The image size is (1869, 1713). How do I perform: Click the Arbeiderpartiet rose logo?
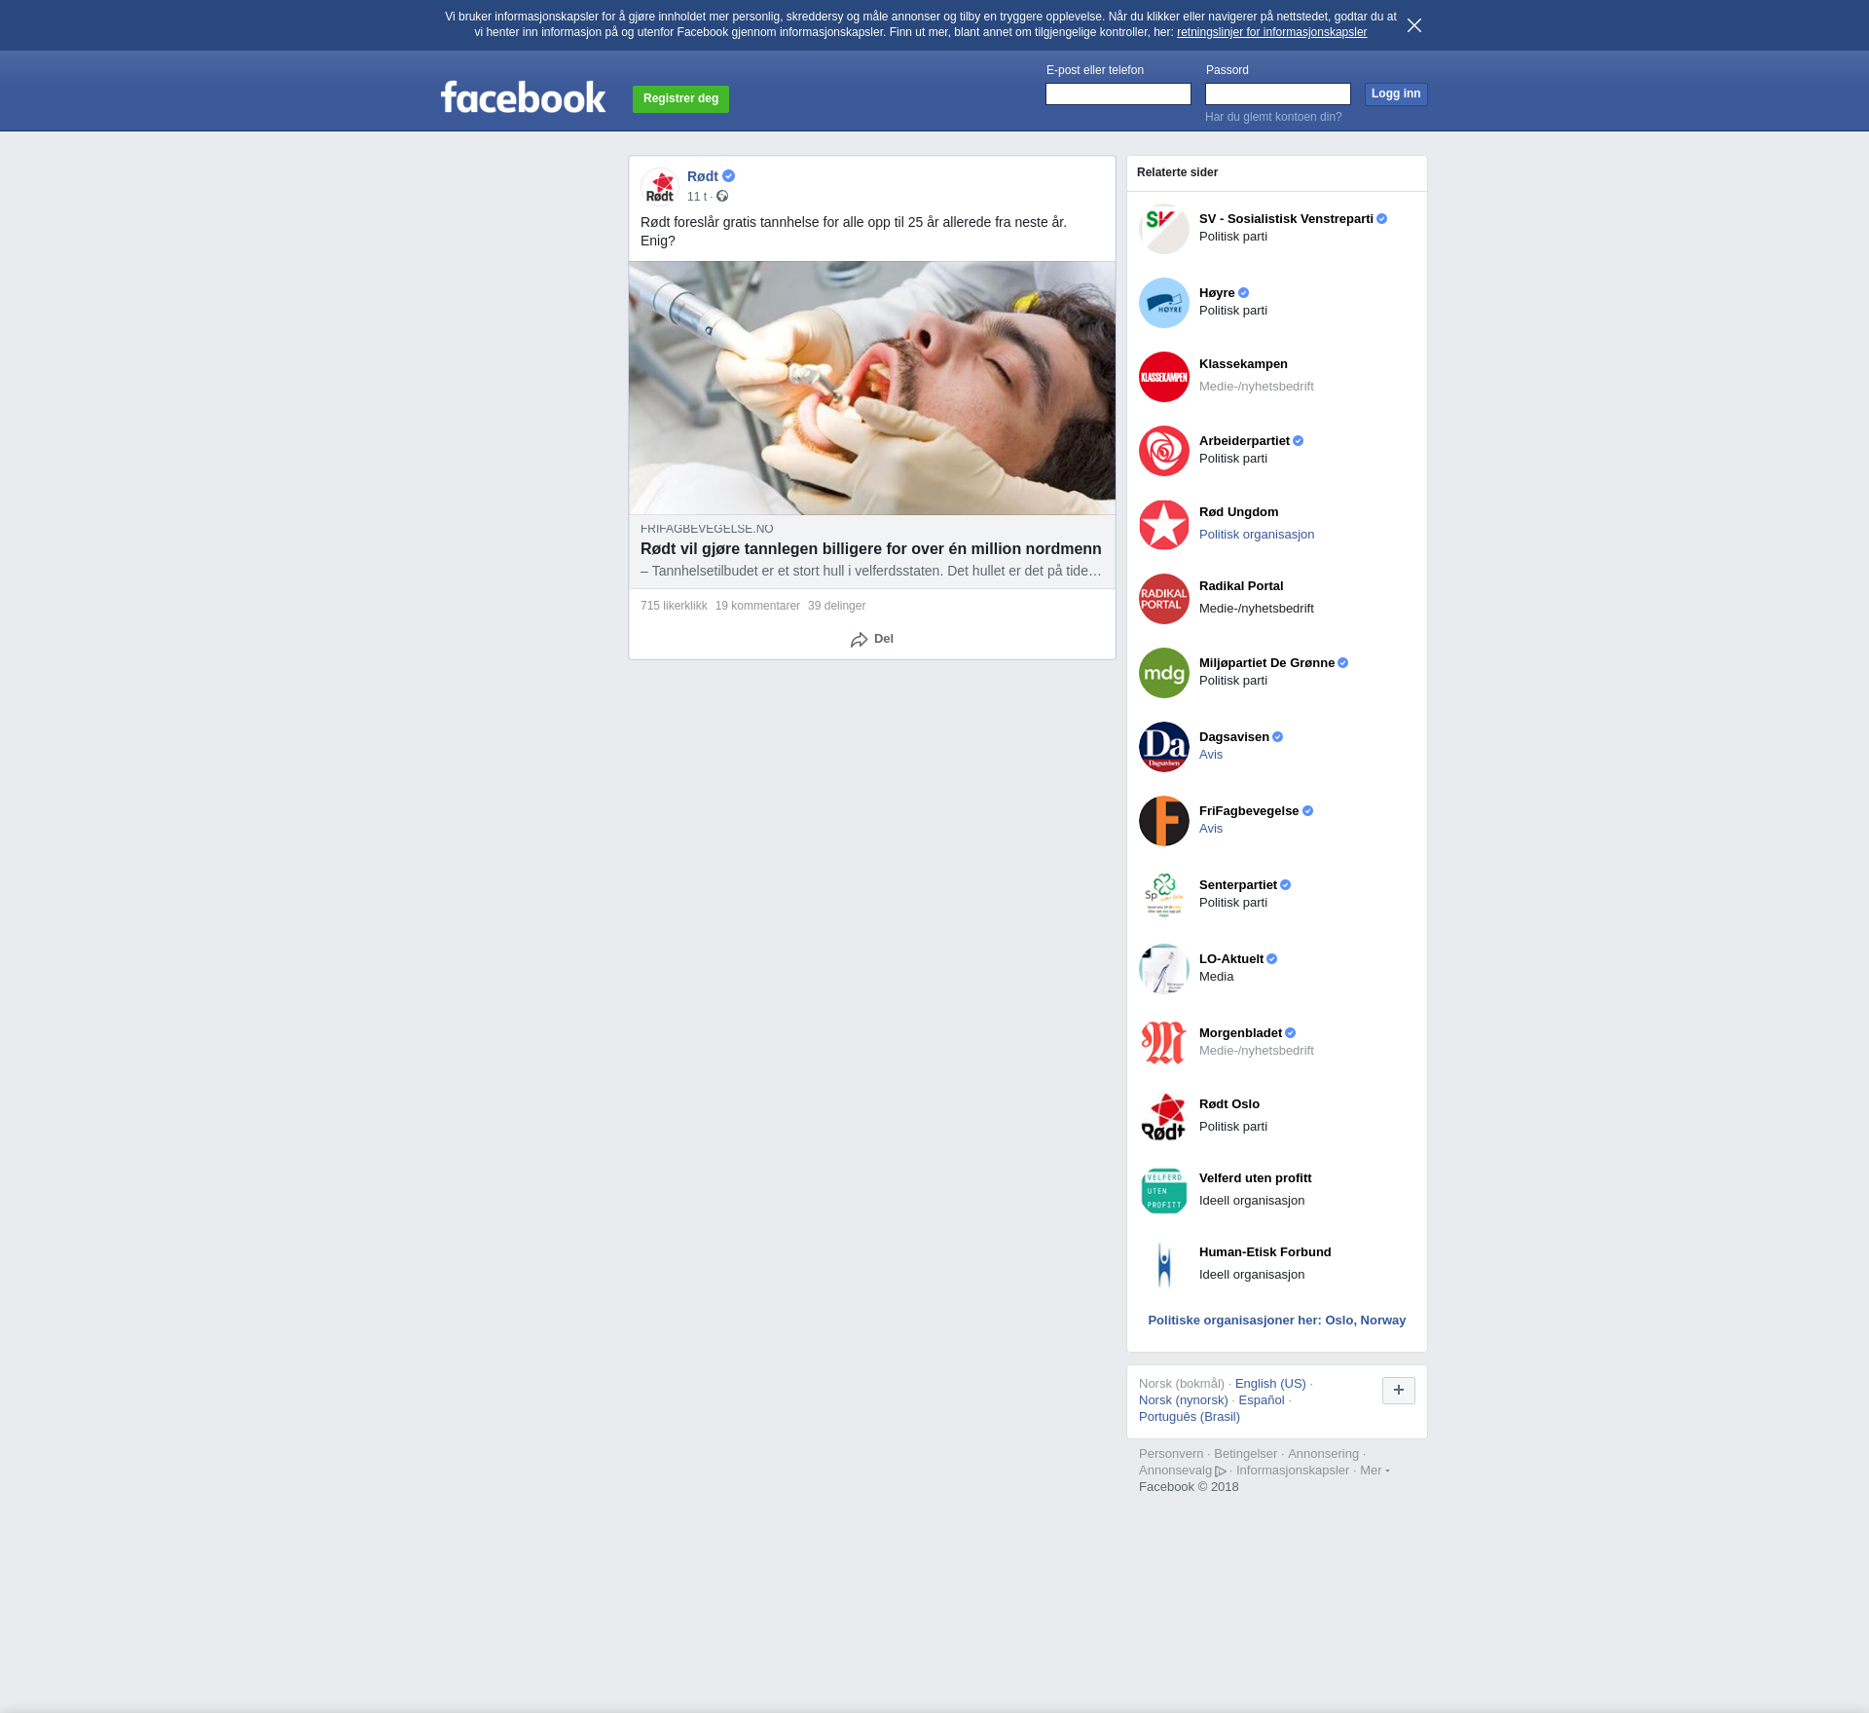coord(1164,451)
